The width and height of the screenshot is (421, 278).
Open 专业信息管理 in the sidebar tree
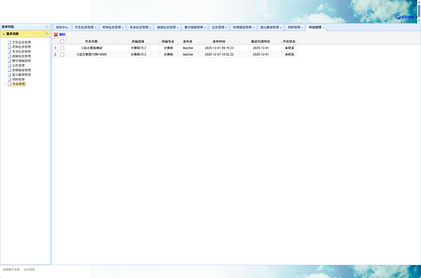pyautogui.click(x=21, y=52)
